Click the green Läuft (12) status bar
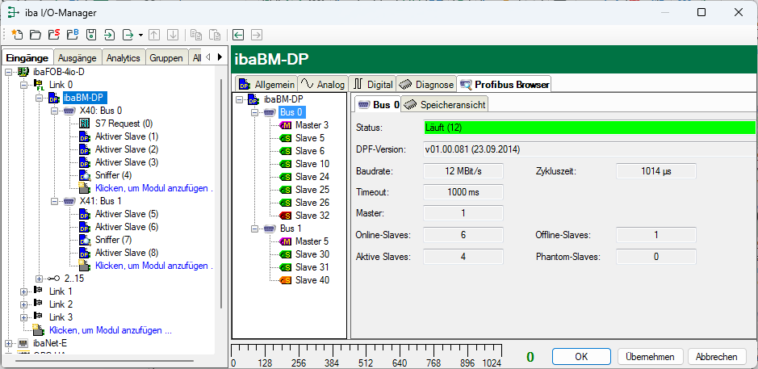Viewport: 758px width, 369px height. (x=590, y=128)
